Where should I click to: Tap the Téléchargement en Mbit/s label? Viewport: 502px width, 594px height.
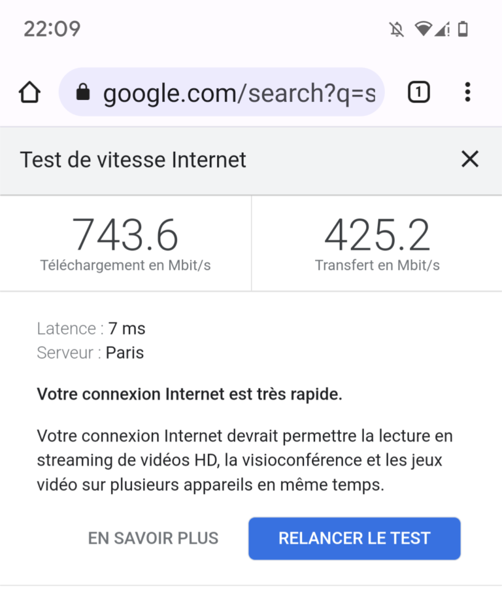coord(125,266)
